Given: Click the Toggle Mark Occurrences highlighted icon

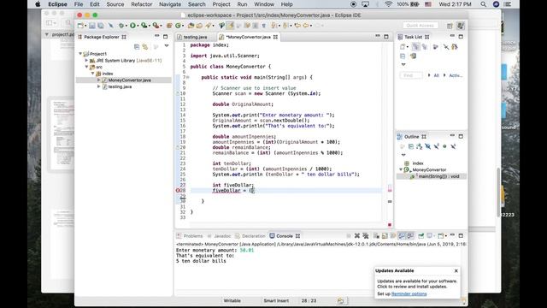Looking at the screenshot, I should coord(230,26).
